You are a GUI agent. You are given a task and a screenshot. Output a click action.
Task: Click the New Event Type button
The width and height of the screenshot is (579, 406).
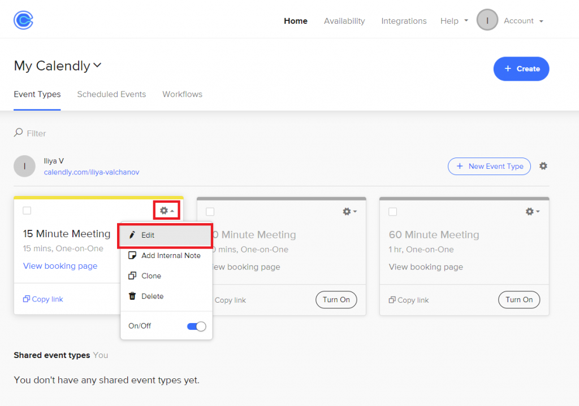pos(489,167)
